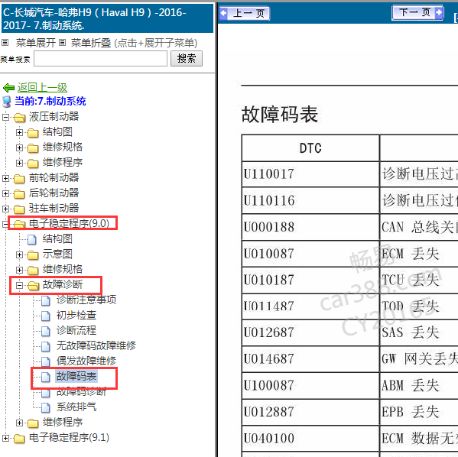Image resolution: width=458 pixels, height=457 pixels.
Task: Expand 维修规格 under 液压制动器
Action: [19, 147]
